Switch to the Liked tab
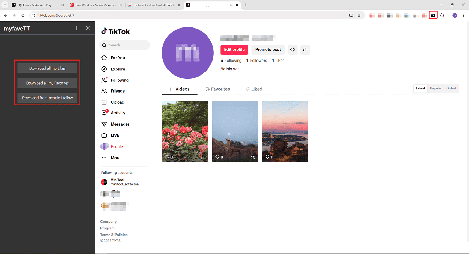Screen dimensions: 469x254 click(254, 89)
